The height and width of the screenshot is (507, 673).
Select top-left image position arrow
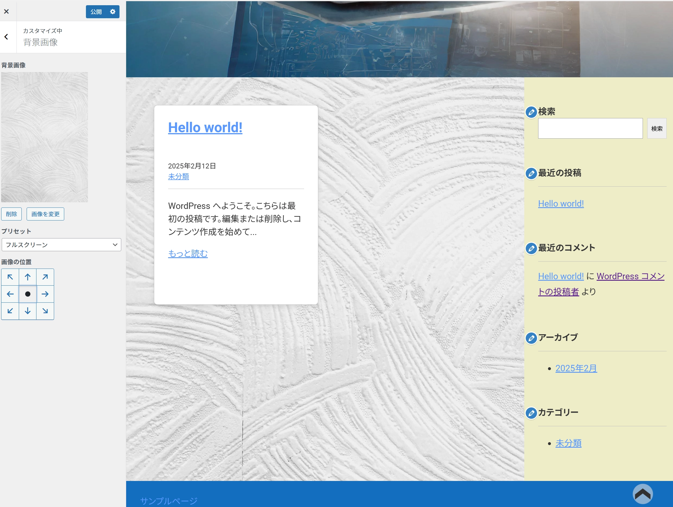click(x=10, y=277)
